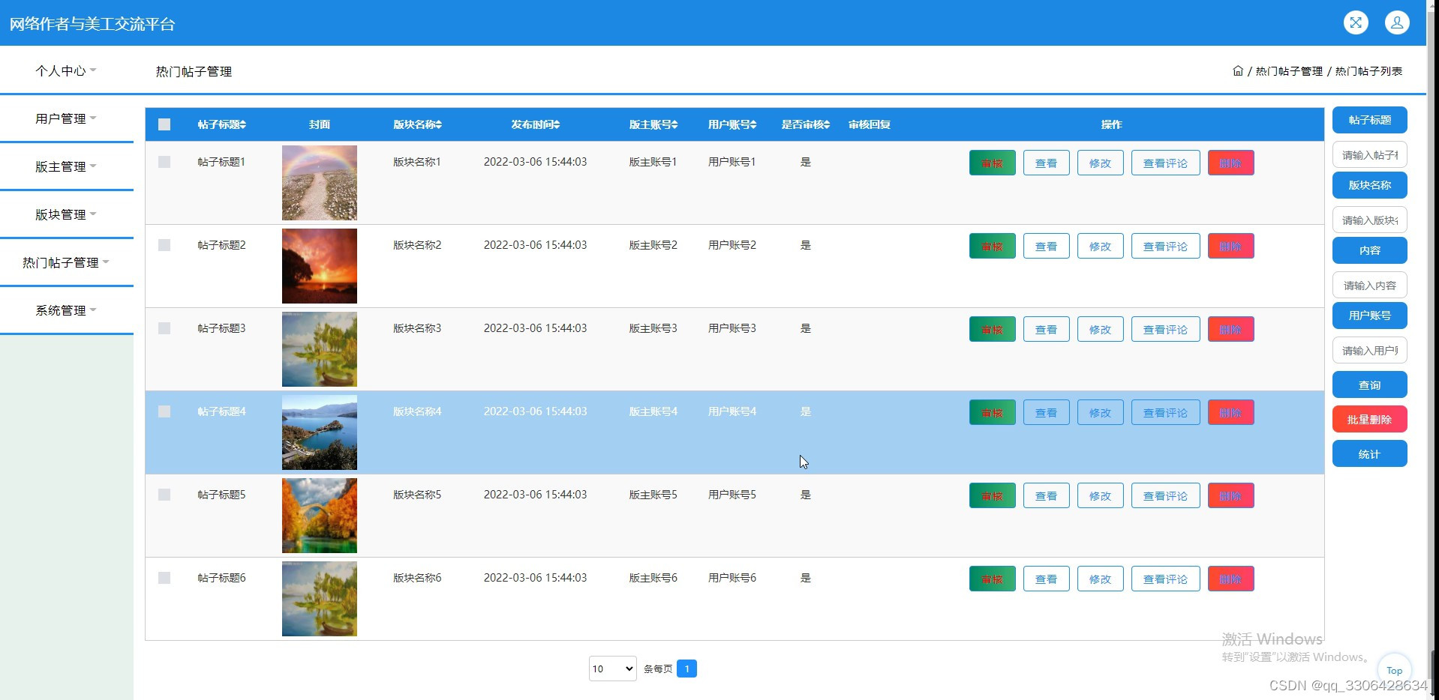Open lake painting thumbnail of 帖子标题3
The image size is (1439, 700).
point(320,349)
